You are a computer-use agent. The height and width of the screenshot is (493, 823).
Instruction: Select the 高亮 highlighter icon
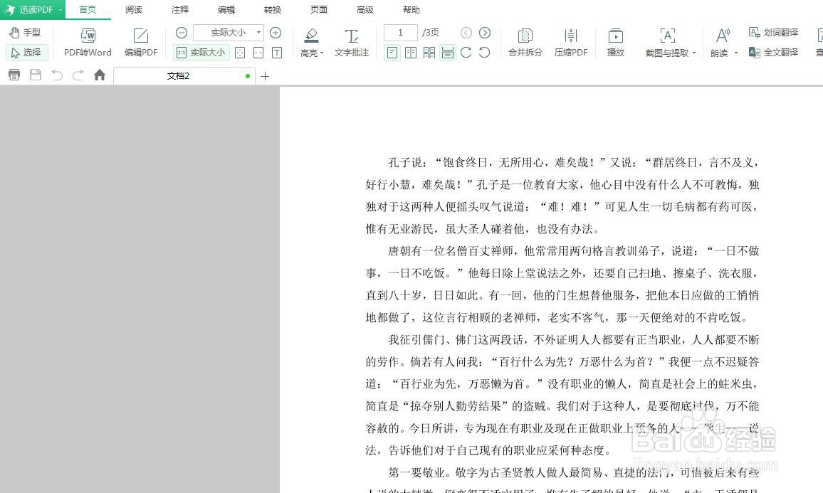[311, 36]
